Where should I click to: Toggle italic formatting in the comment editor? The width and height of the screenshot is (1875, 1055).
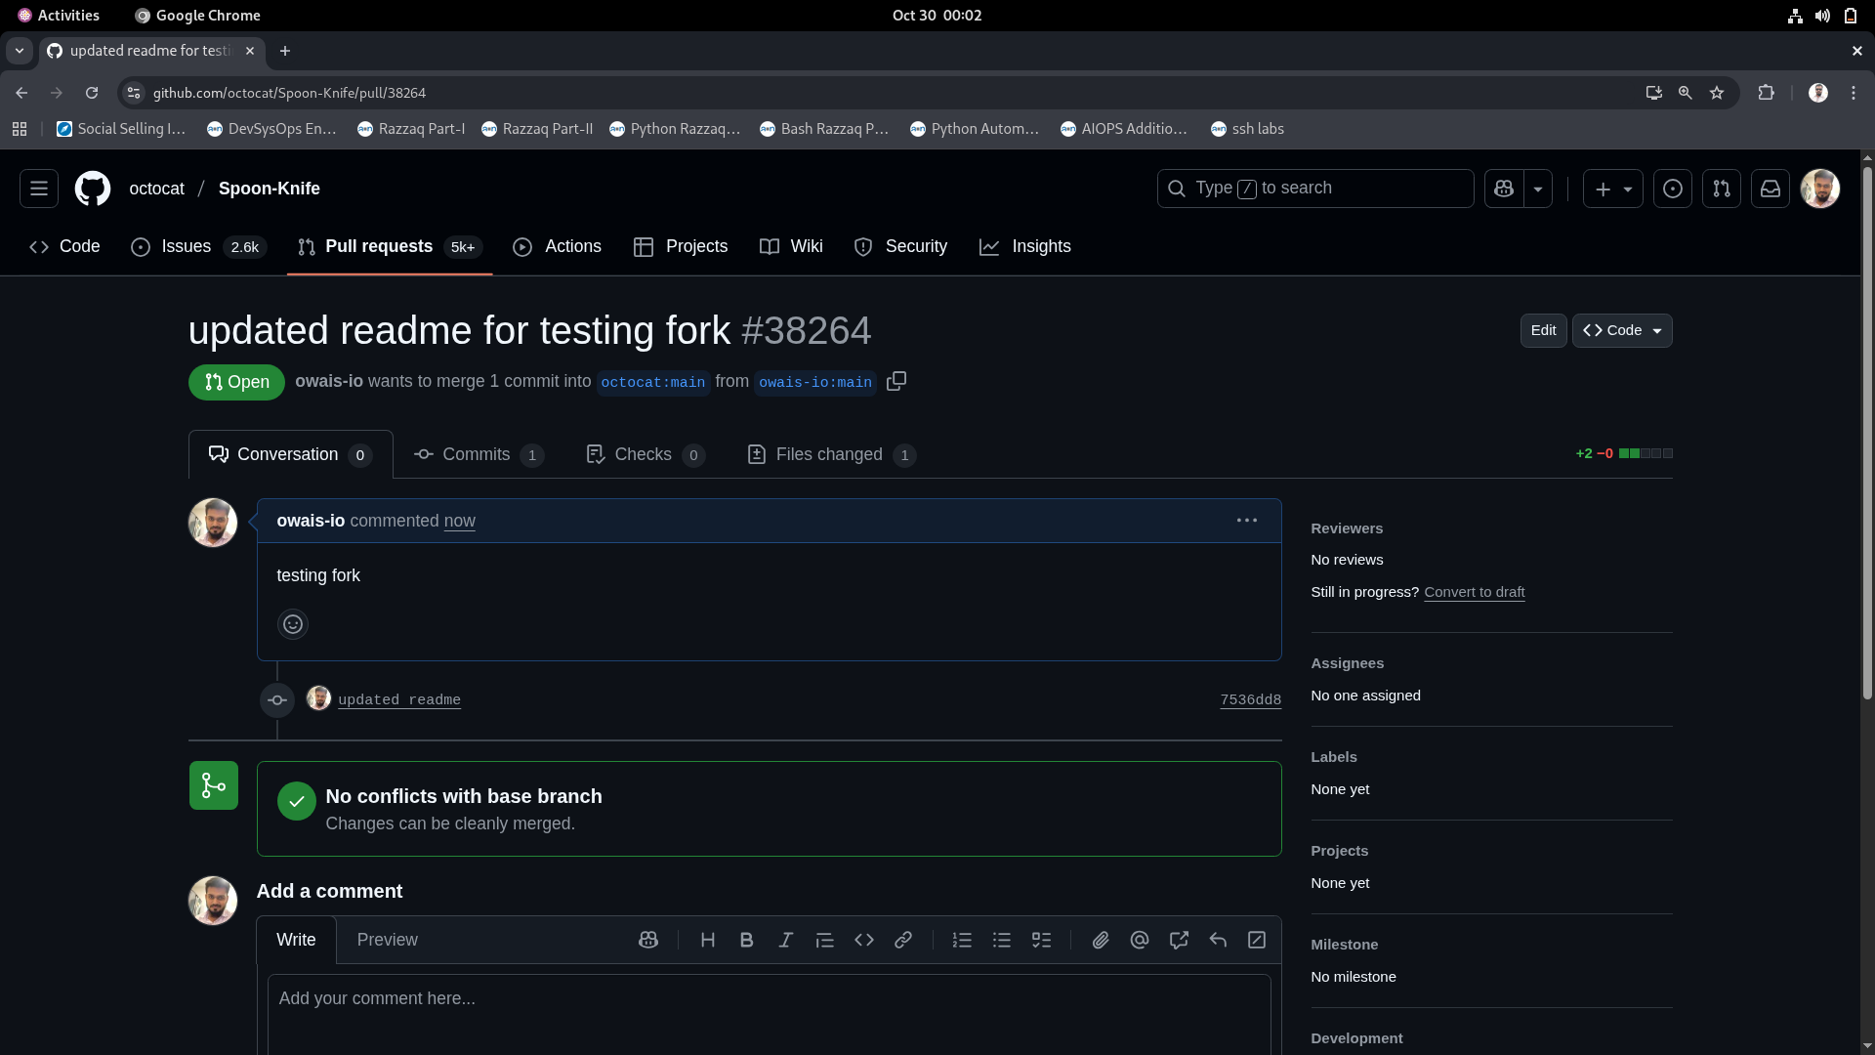pyautogui.click(x=785, y=940)
